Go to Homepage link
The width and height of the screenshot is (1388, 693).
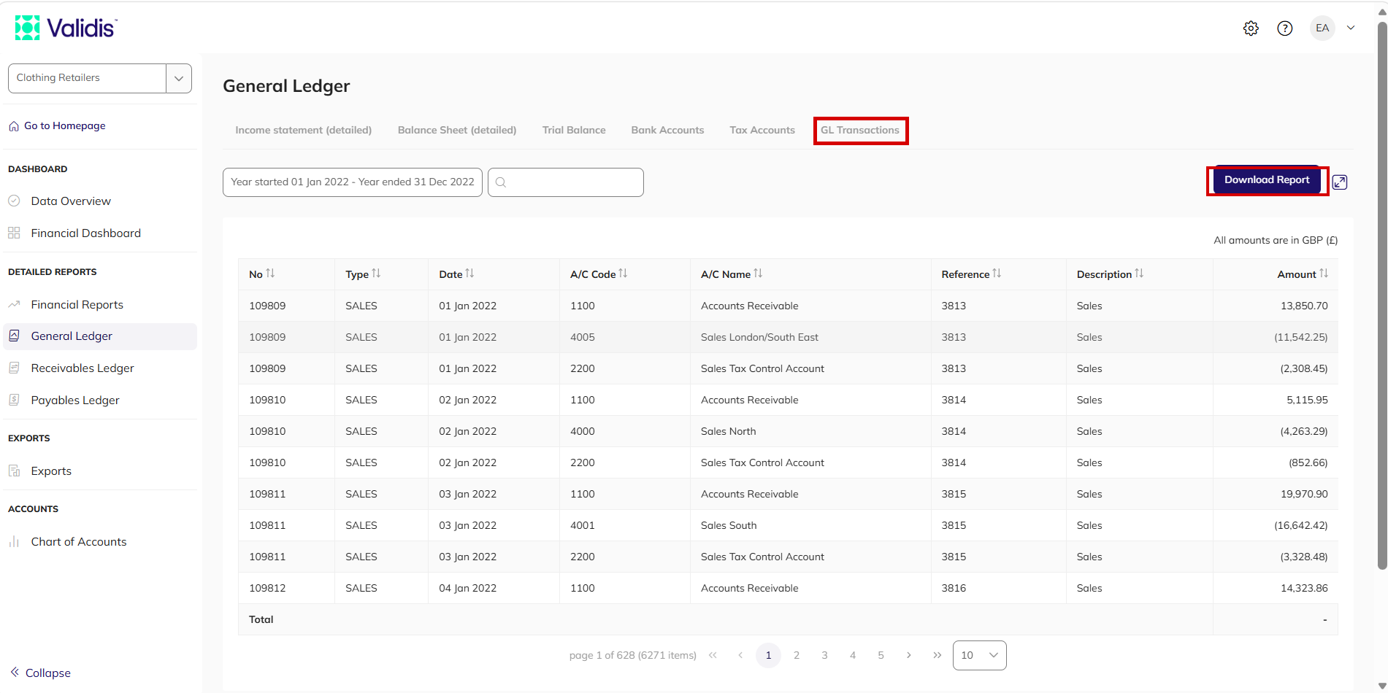coord(57,125)
